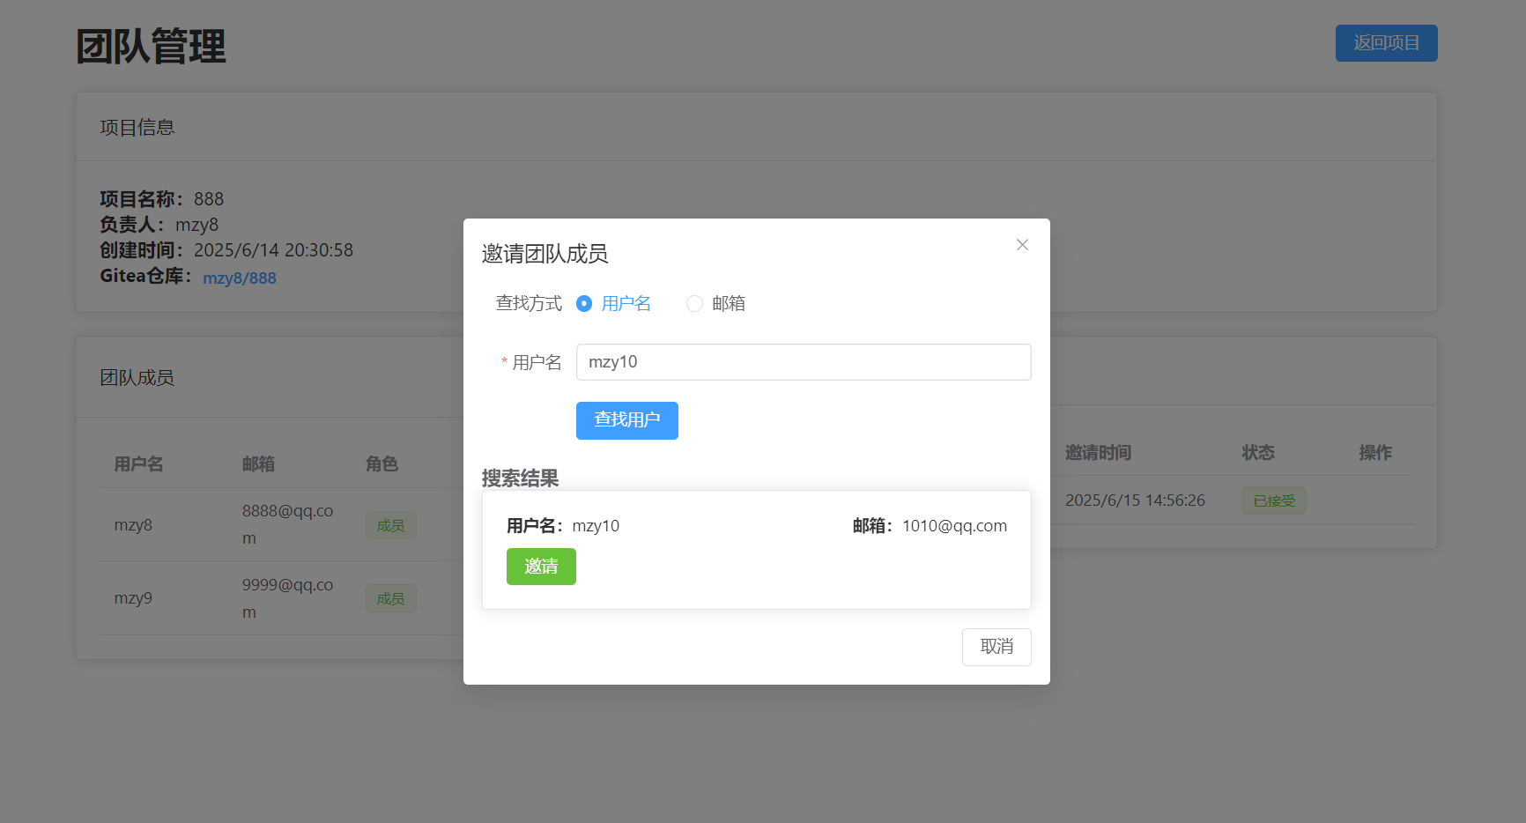Select the 邮箱 search method radio button
The width and height of the screenshot is (1526, 823).
(x=694, y=303)
